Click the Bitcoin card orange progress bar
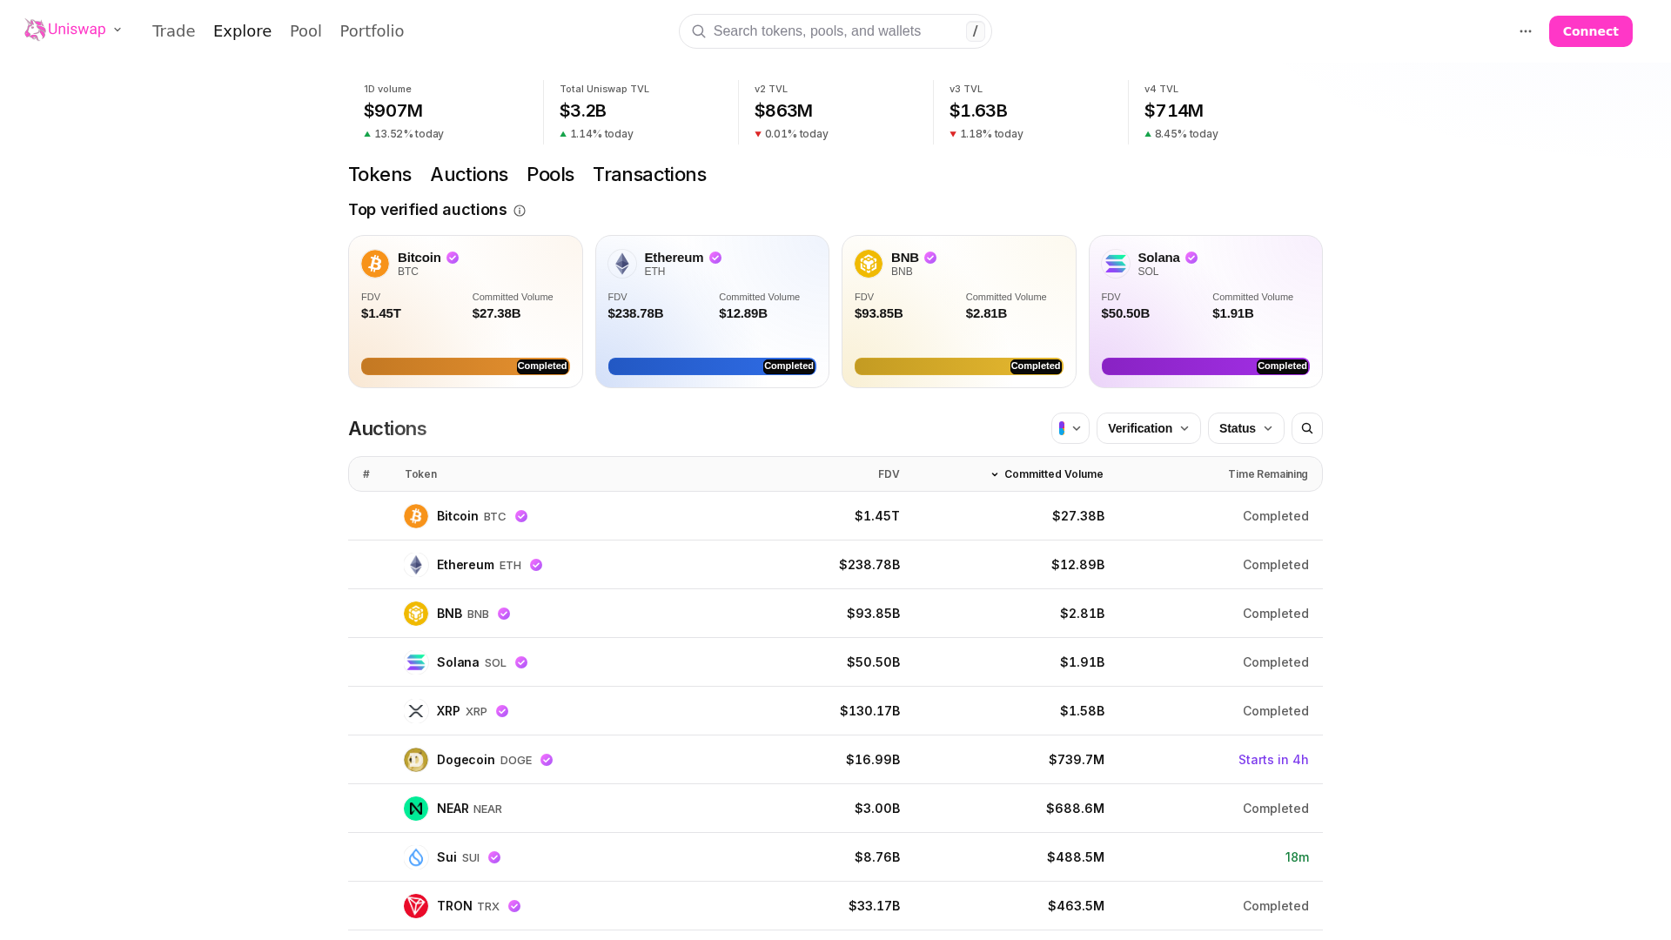The height and width of the screenshot is (940, 1671). (x=466, y=366)
